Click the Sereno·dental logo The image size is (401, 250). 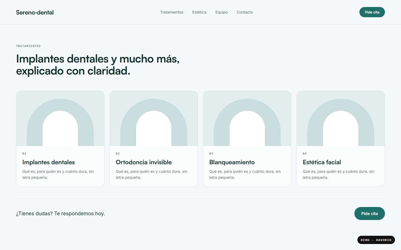coord(35,12)
